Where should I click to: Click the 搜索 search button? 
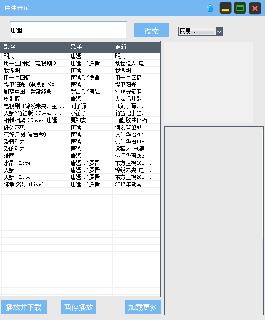(152, 30)
